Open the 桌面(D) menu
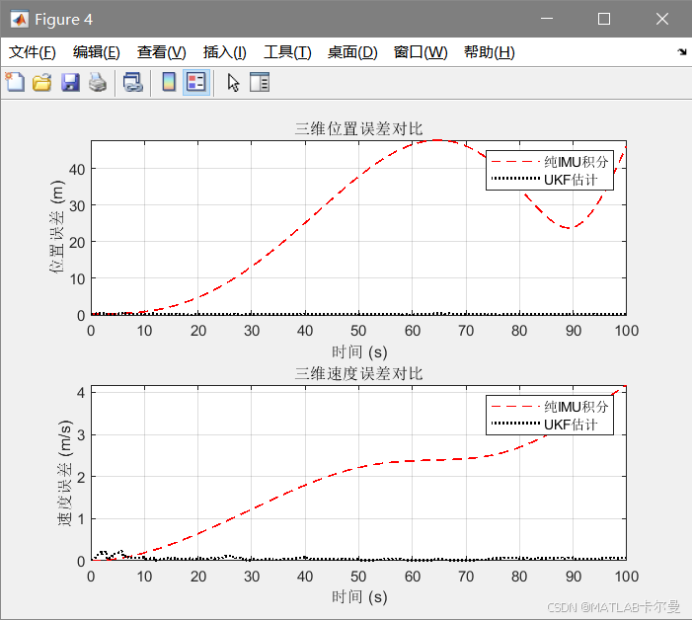Viewport: 692px width, 620px height. [x=352, y=52]
